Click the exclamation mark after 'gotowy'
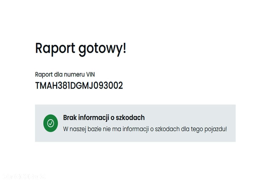The width and height of the screenshot is (268, 182). coord(124,48)
